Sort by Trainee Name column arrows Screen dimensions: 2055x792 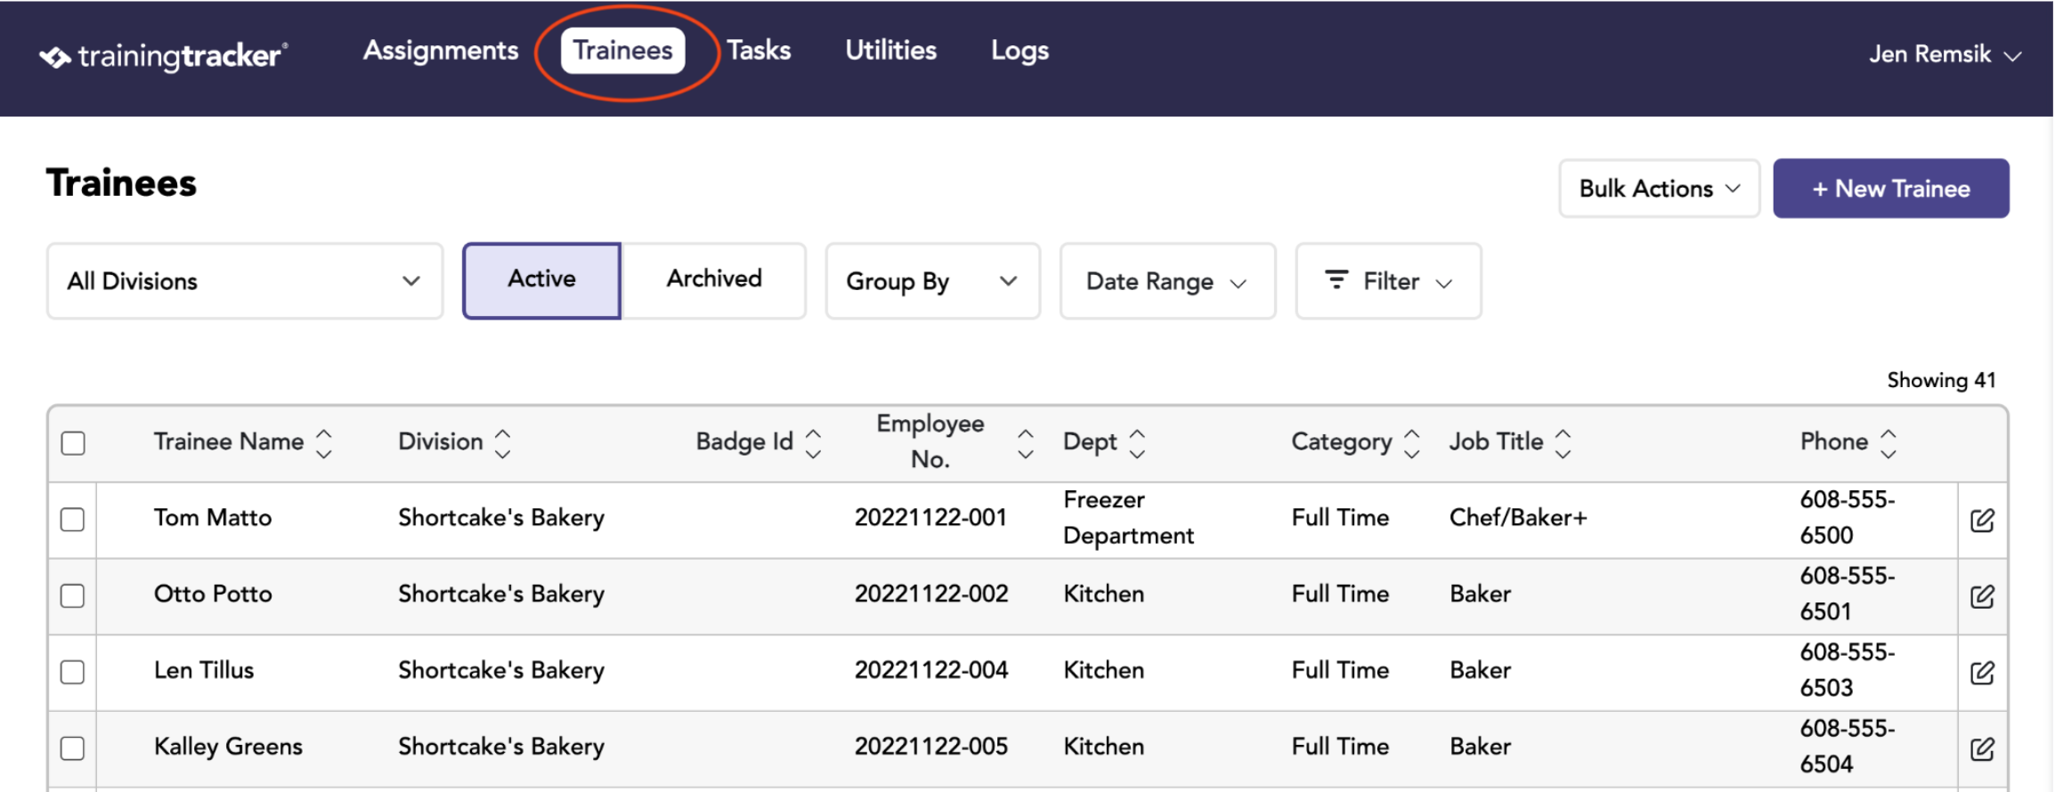pyautogui.click(x=324, y=443)
